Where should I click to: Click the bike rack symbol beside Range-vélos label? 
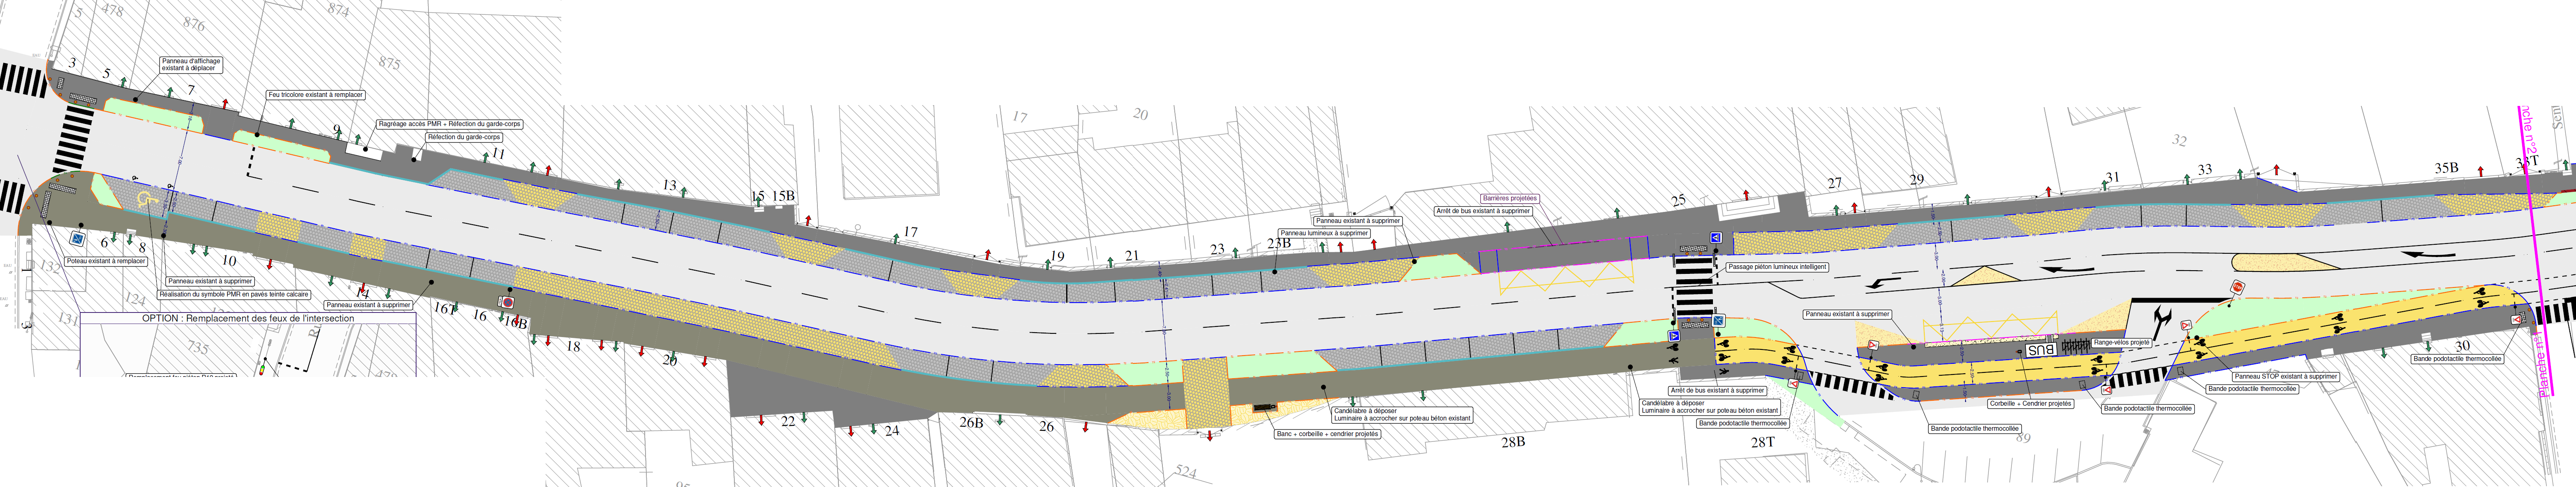point(2076,345)
